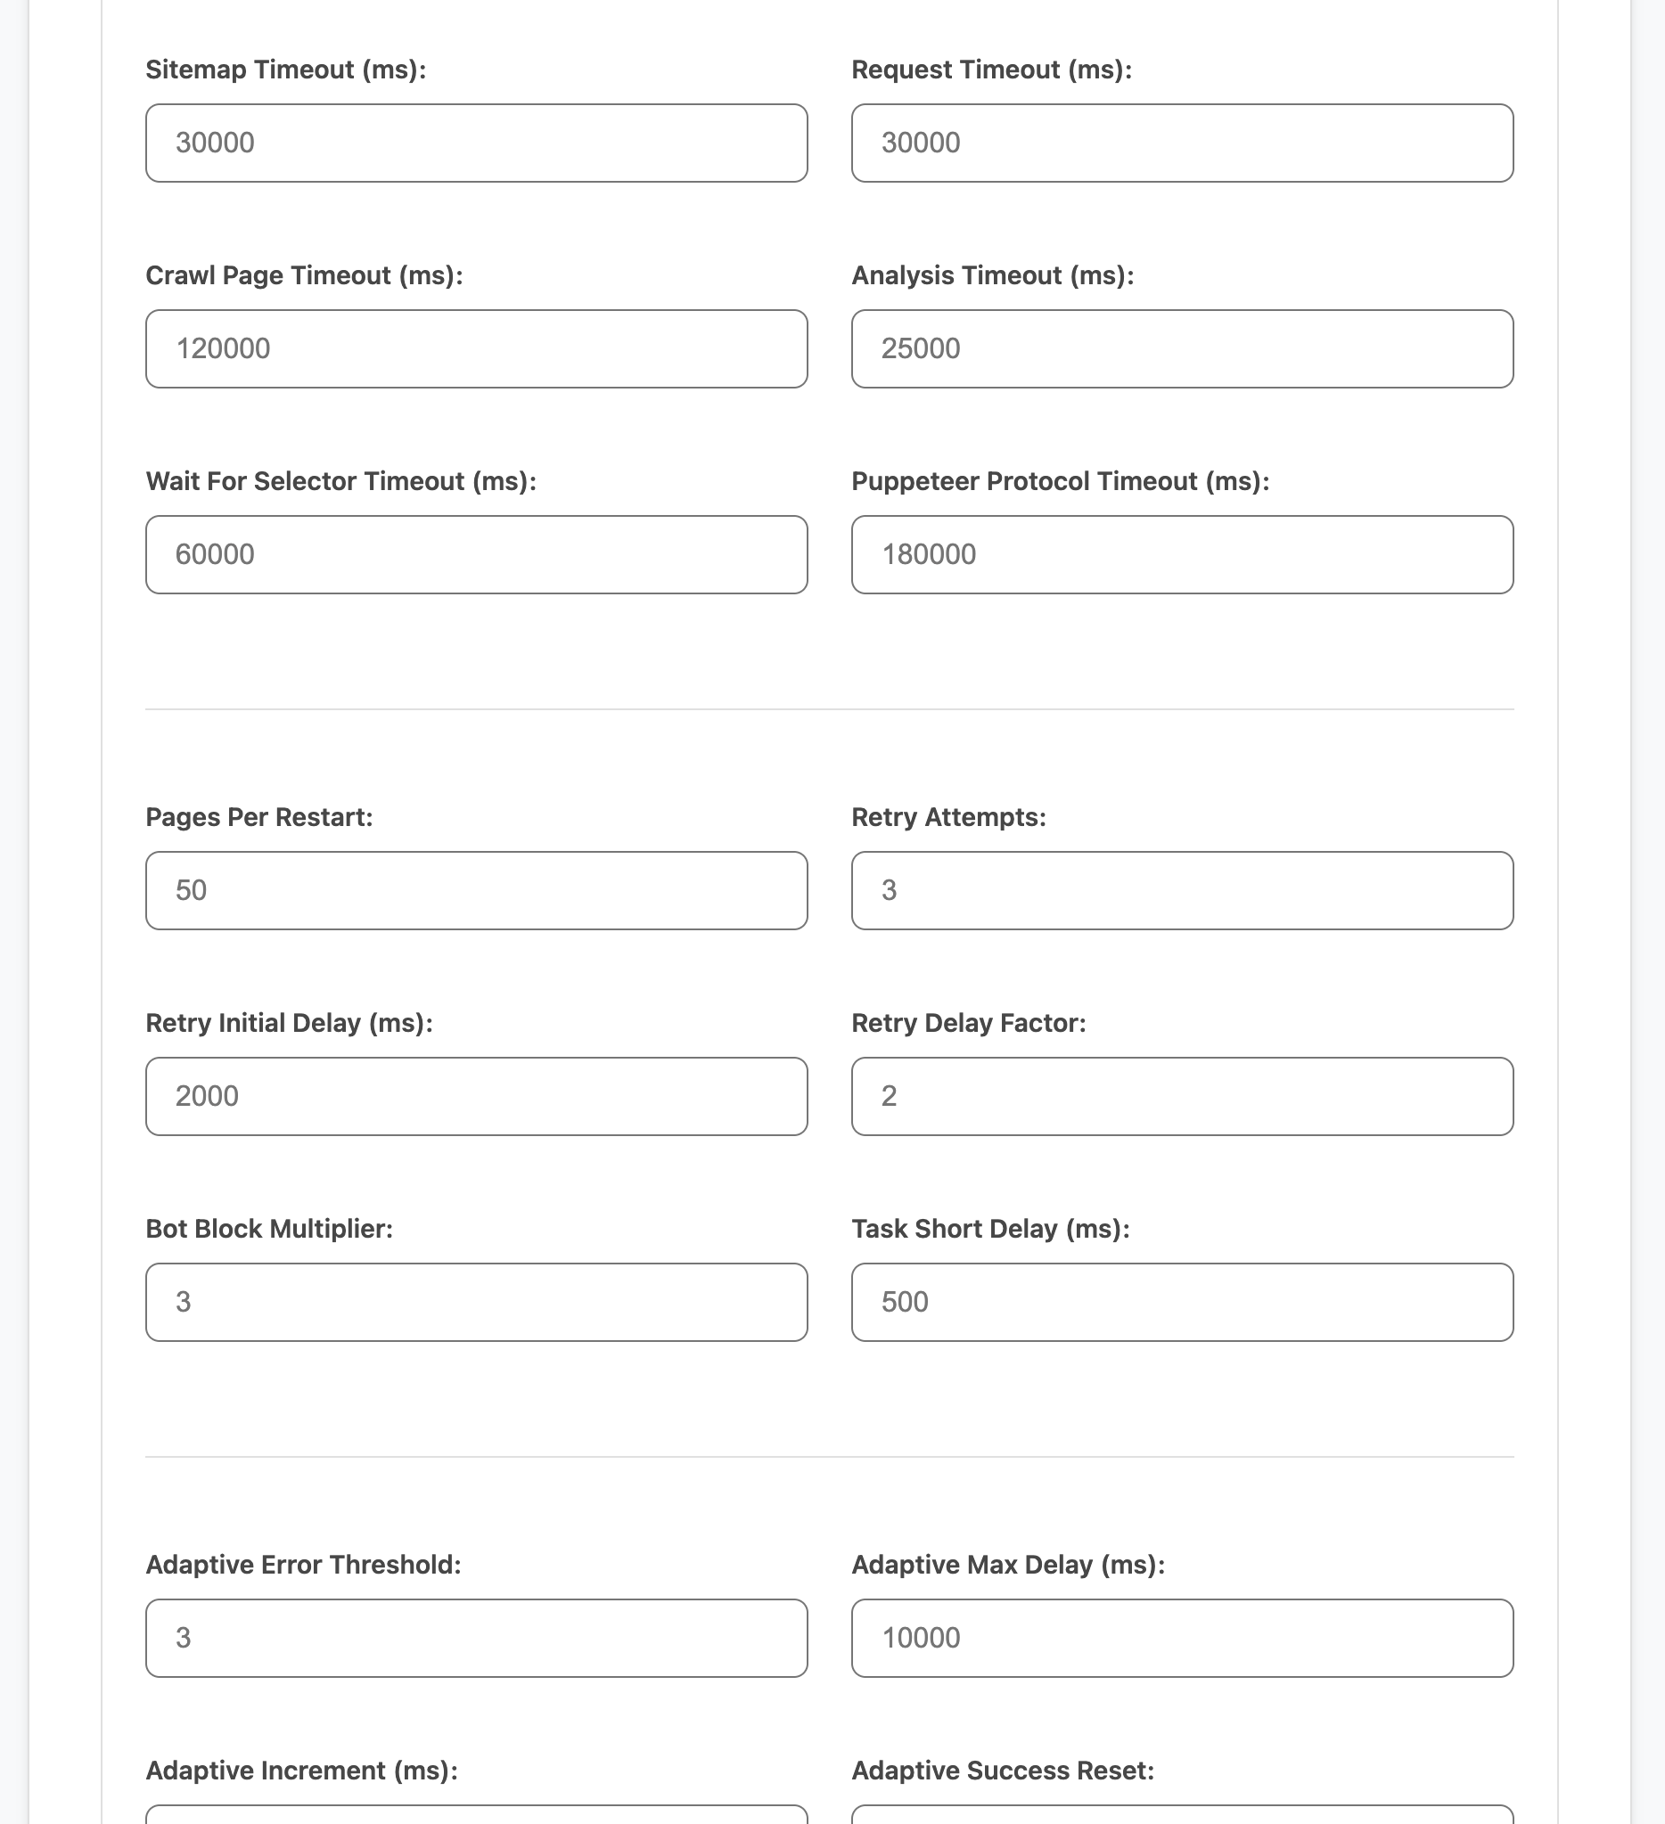Click the Adaptive Increment field label
Screen dimensions: 1665x1824
(301, 1771)
